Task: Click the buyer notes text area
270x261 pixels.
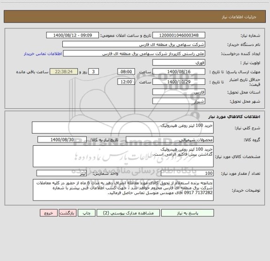Action: coord(123,190)
